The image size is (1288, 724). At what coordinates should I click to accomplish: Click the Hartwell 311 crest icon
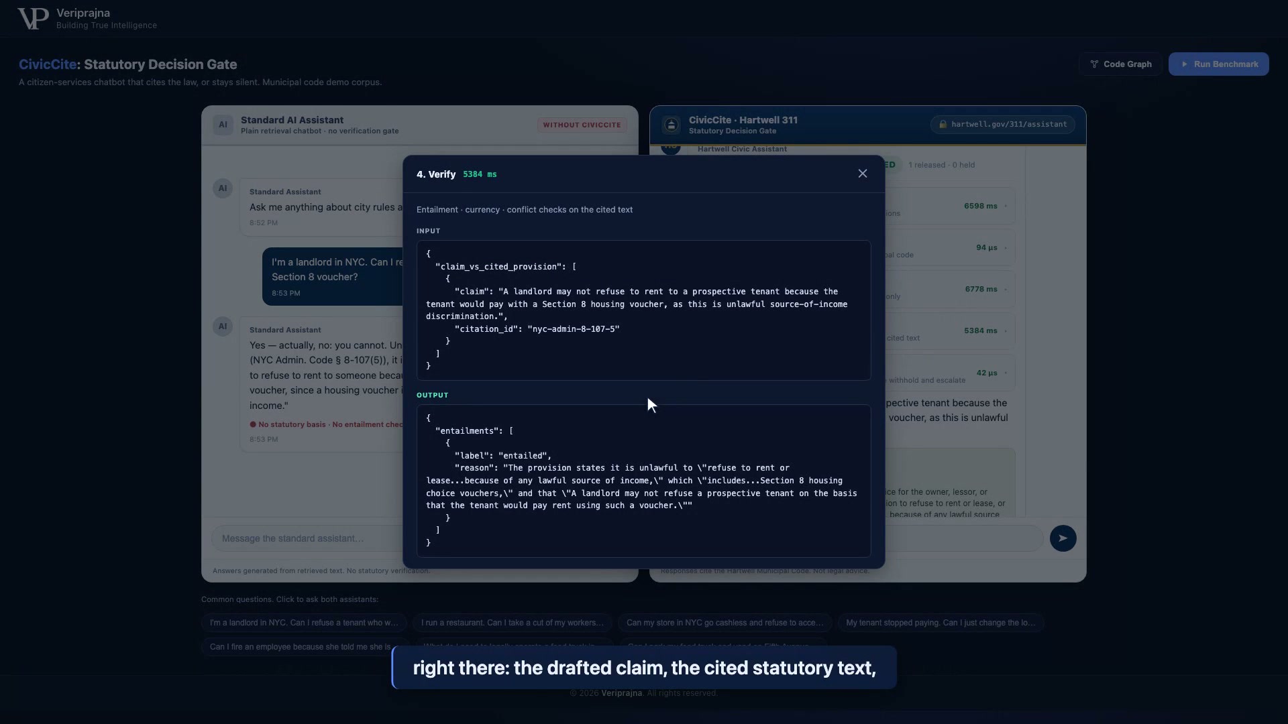coord(671,125)
